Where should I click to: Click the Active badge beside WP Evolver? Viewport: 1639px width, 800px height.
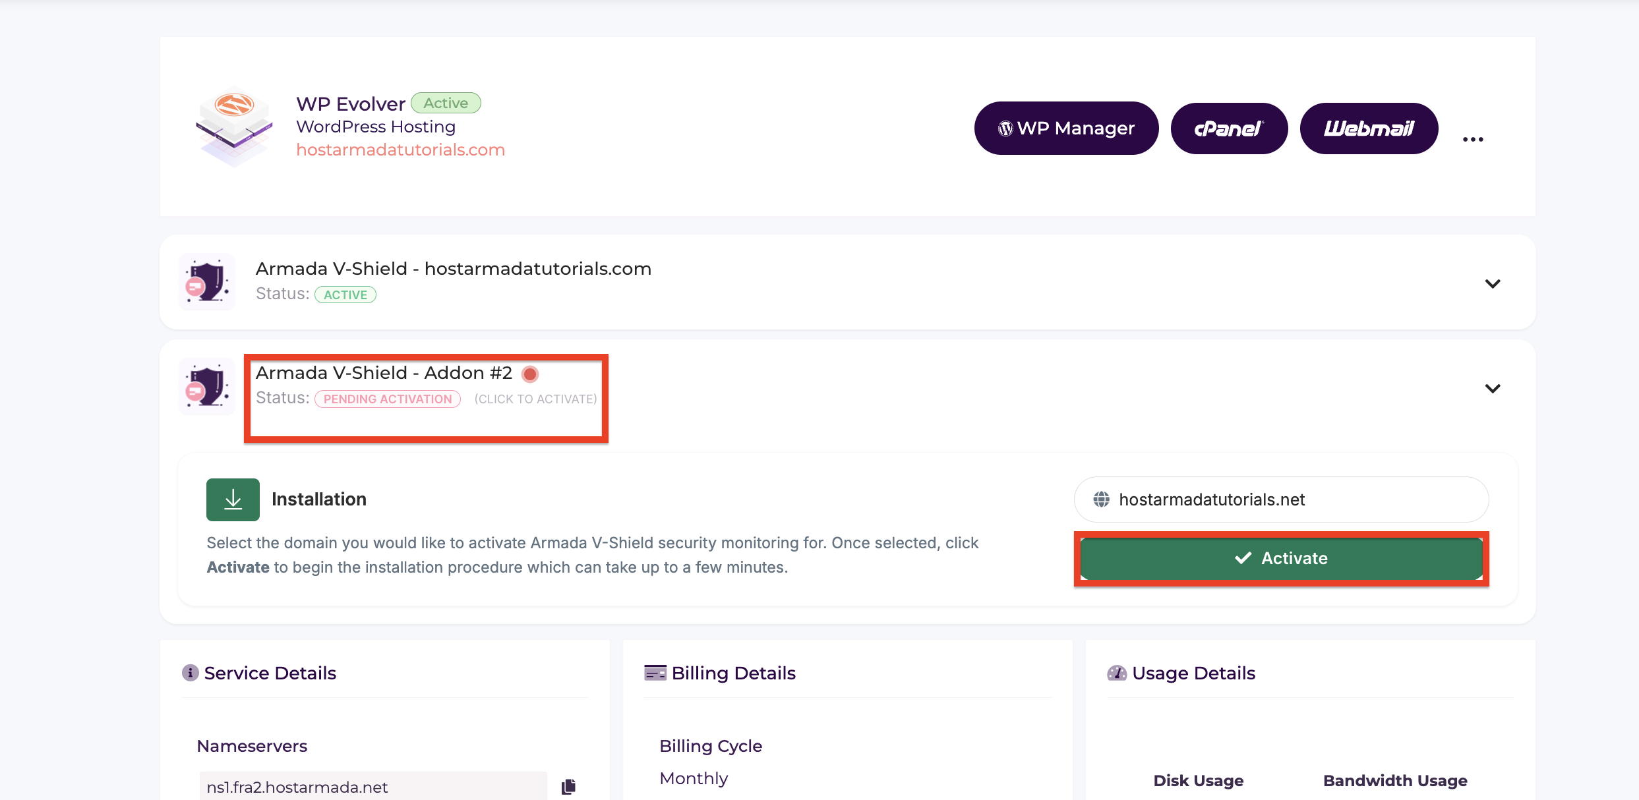point(446,103)
